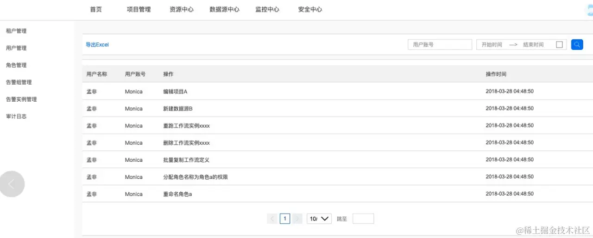Image resolution: width=593 pixels, height=238 pixels.
Task: Click the 重跑工作流实例xxxx operation cell
Action: [x=187, y=126]
